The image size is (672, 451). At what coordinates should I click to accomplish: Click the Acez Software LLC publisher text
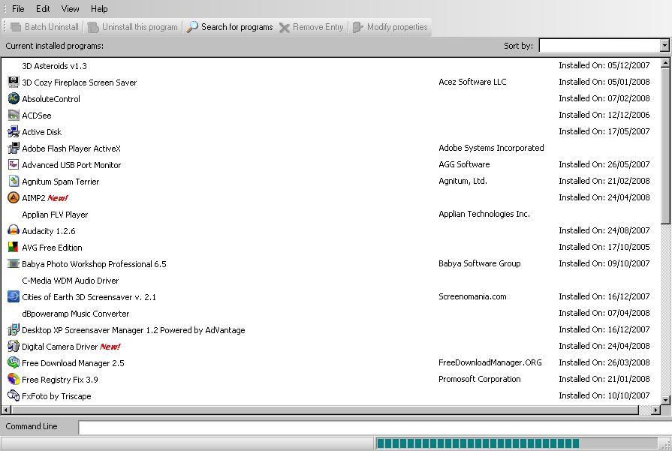pyautogui.click(x=472, y=82)
